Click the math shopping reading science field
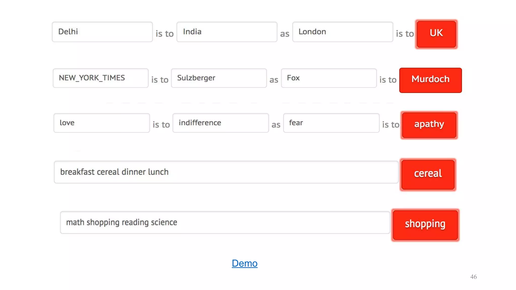Image resolution: width=516 pixels, height=290 pixels. tap(225, 223)
